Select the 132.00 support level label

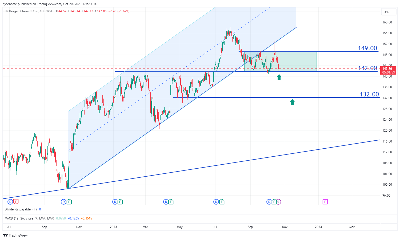369,94
